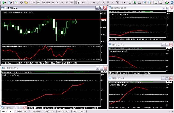Viewport: 174px width, 113px height.
Task: Select the Equidistant Channel tool
Action: point(103,2)
